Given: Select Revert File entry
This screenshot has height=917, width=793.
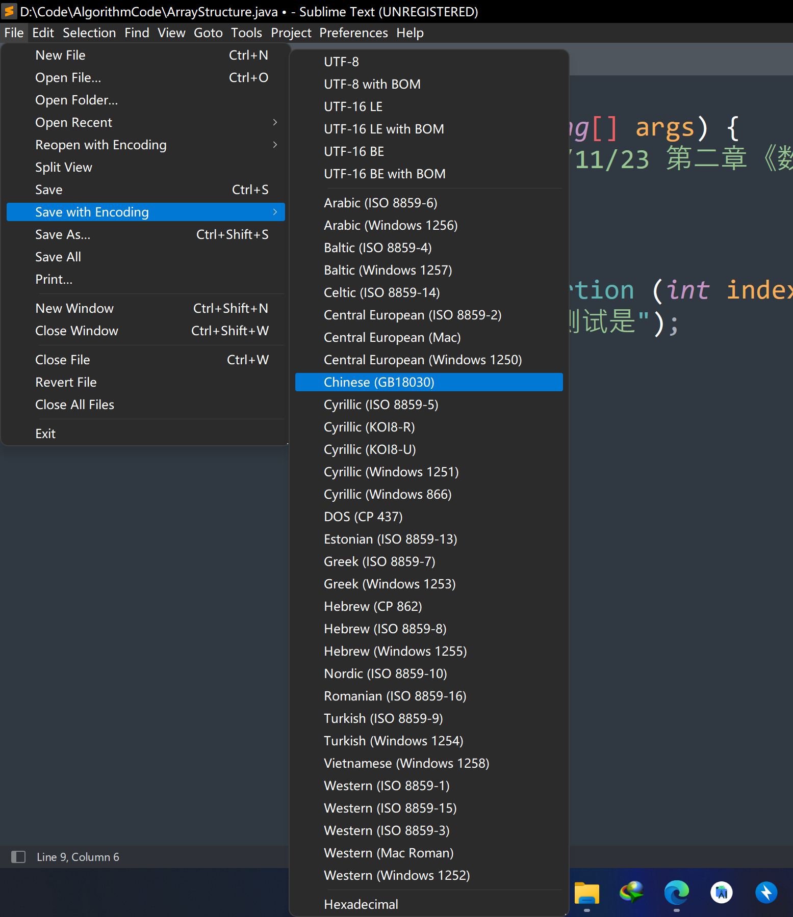Looking at the screenshot, I should pyautogui.click(x=145, y=382).
